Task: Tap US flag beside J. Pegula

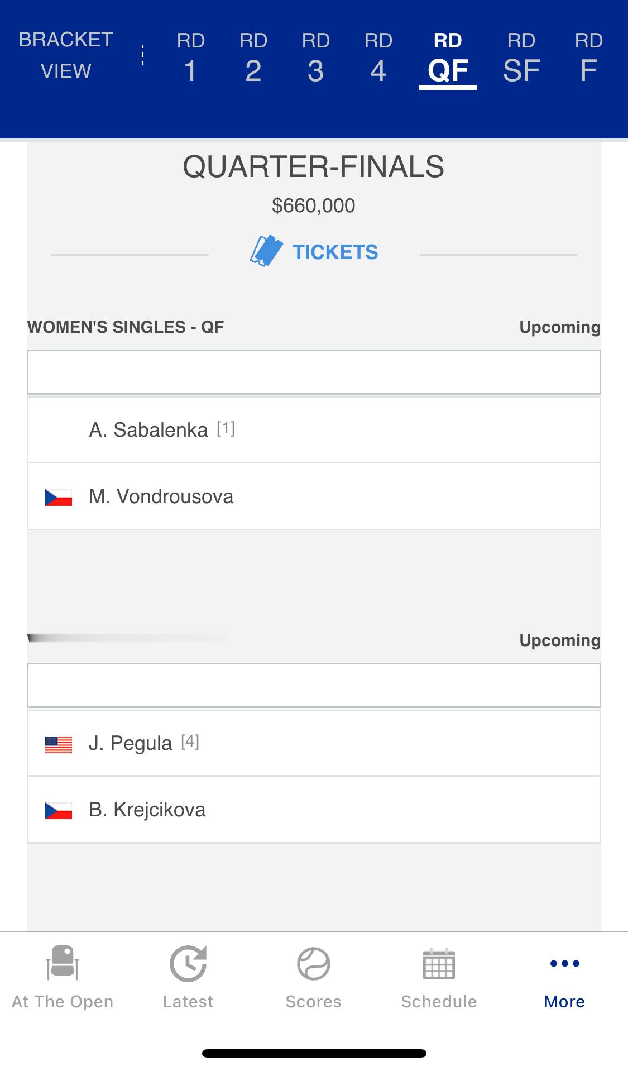Action: coord(59,744)
